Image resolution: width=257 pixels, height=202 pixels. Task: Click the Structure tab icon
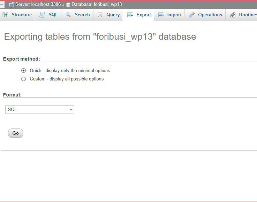click(x=5, y=15)
